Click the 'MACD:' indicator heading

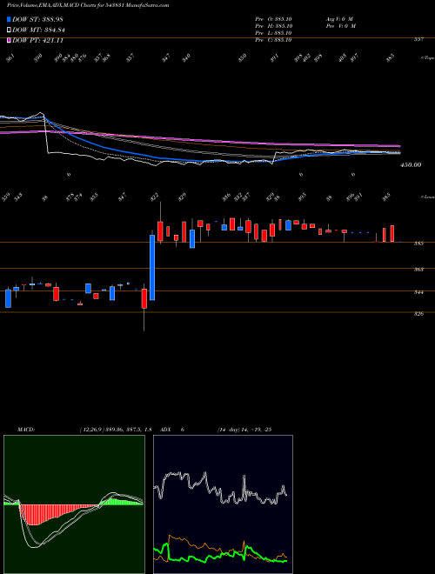[x=26, y=430]
